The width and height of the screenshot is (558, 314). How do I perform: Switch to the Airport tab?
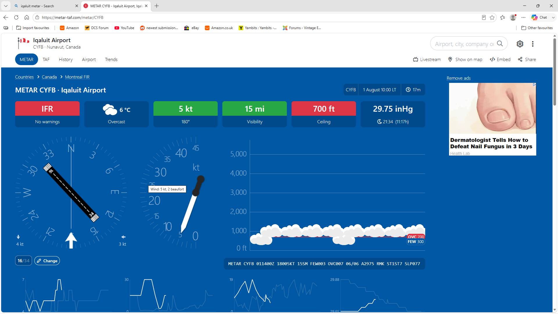pyautogui.click(x=89, y=59)
